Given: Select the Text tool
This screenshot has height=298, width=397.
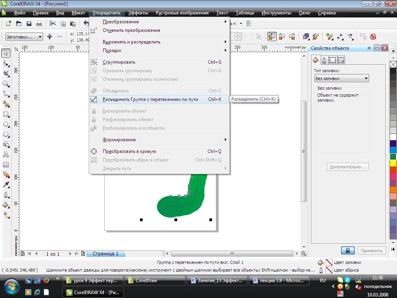Looking at the screenshot, I should click(6, 154).
